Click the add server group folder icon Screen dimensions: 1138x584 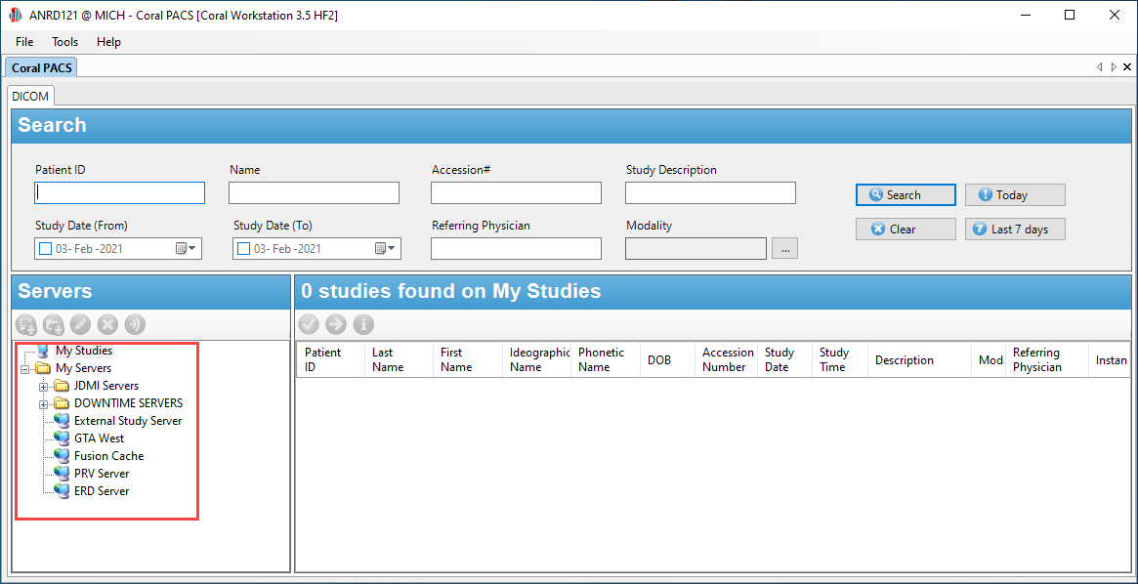click(55, 324)
